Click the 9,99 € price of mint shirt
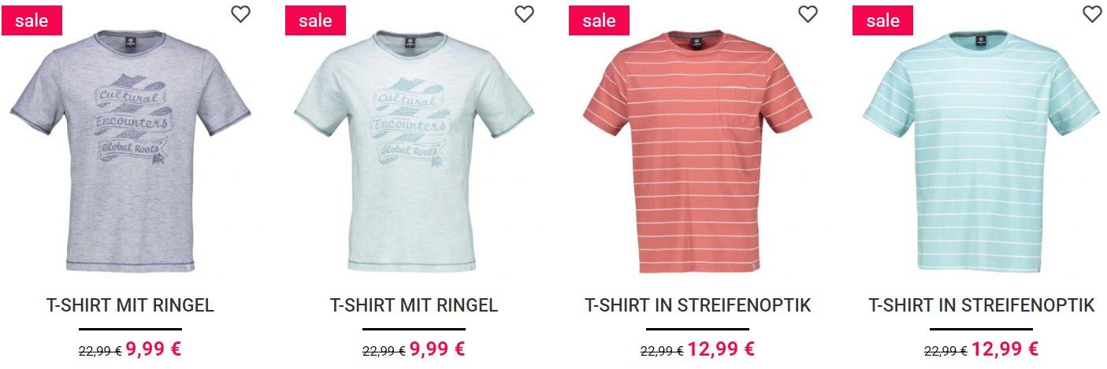1107x369 pixels. pyautogui.click(x=436, y=349)
